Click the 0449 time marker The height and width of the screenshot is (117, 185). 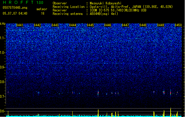(161, 25)
